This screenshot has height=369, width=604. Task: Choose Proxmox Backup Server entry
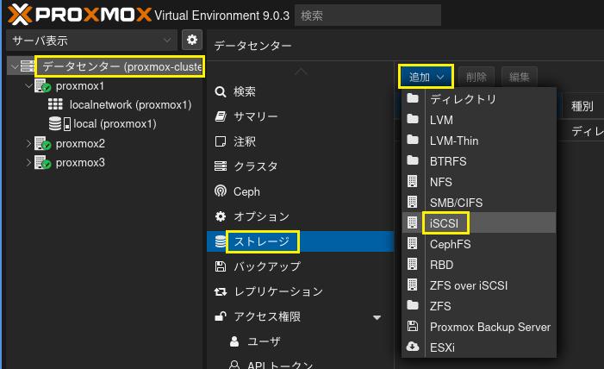pos(479,327)
